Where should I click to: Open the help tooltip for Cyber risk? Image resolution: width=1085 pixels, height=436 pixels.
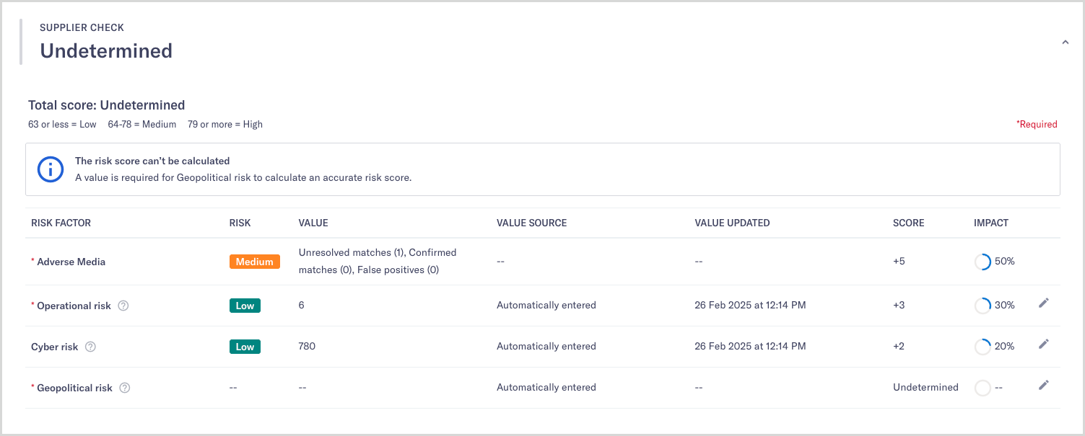[x=90, y=347]
